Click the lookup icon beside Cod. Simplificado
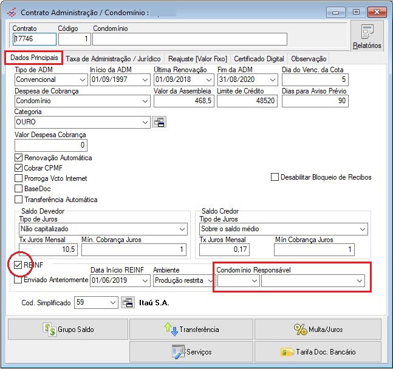Viewport: 393px width, 369px height. click(x=128, y=302)
